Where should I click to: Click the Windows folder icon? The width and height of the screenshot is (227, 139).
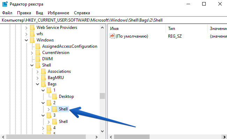(x=32, y=40)
